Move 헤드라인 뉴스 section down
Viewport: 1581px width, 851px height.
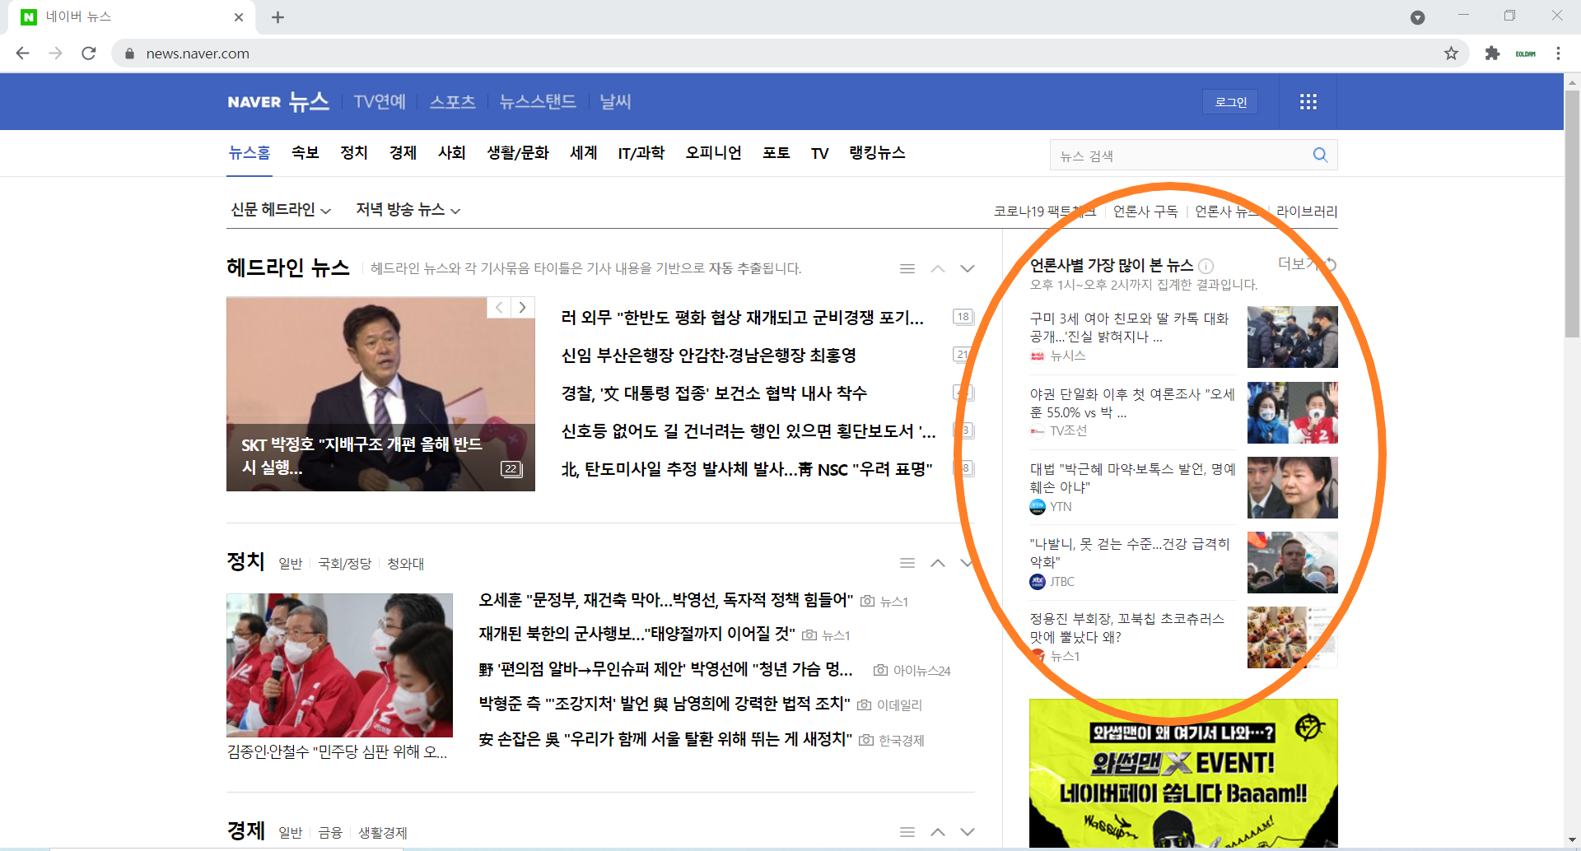coord(968,268)
